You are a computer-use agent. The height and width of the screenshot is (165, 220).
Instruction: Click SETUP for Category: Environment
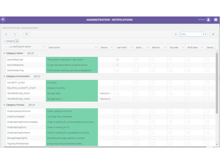click(37, 76)
